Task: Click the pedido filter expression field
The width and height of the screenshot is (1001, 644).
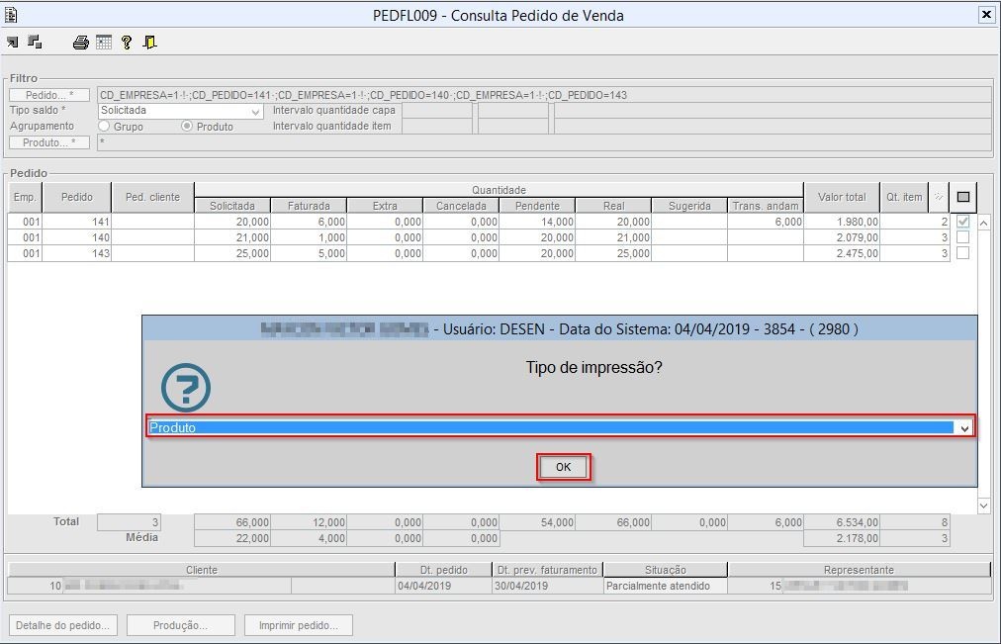Action: (x=544, y=95)
